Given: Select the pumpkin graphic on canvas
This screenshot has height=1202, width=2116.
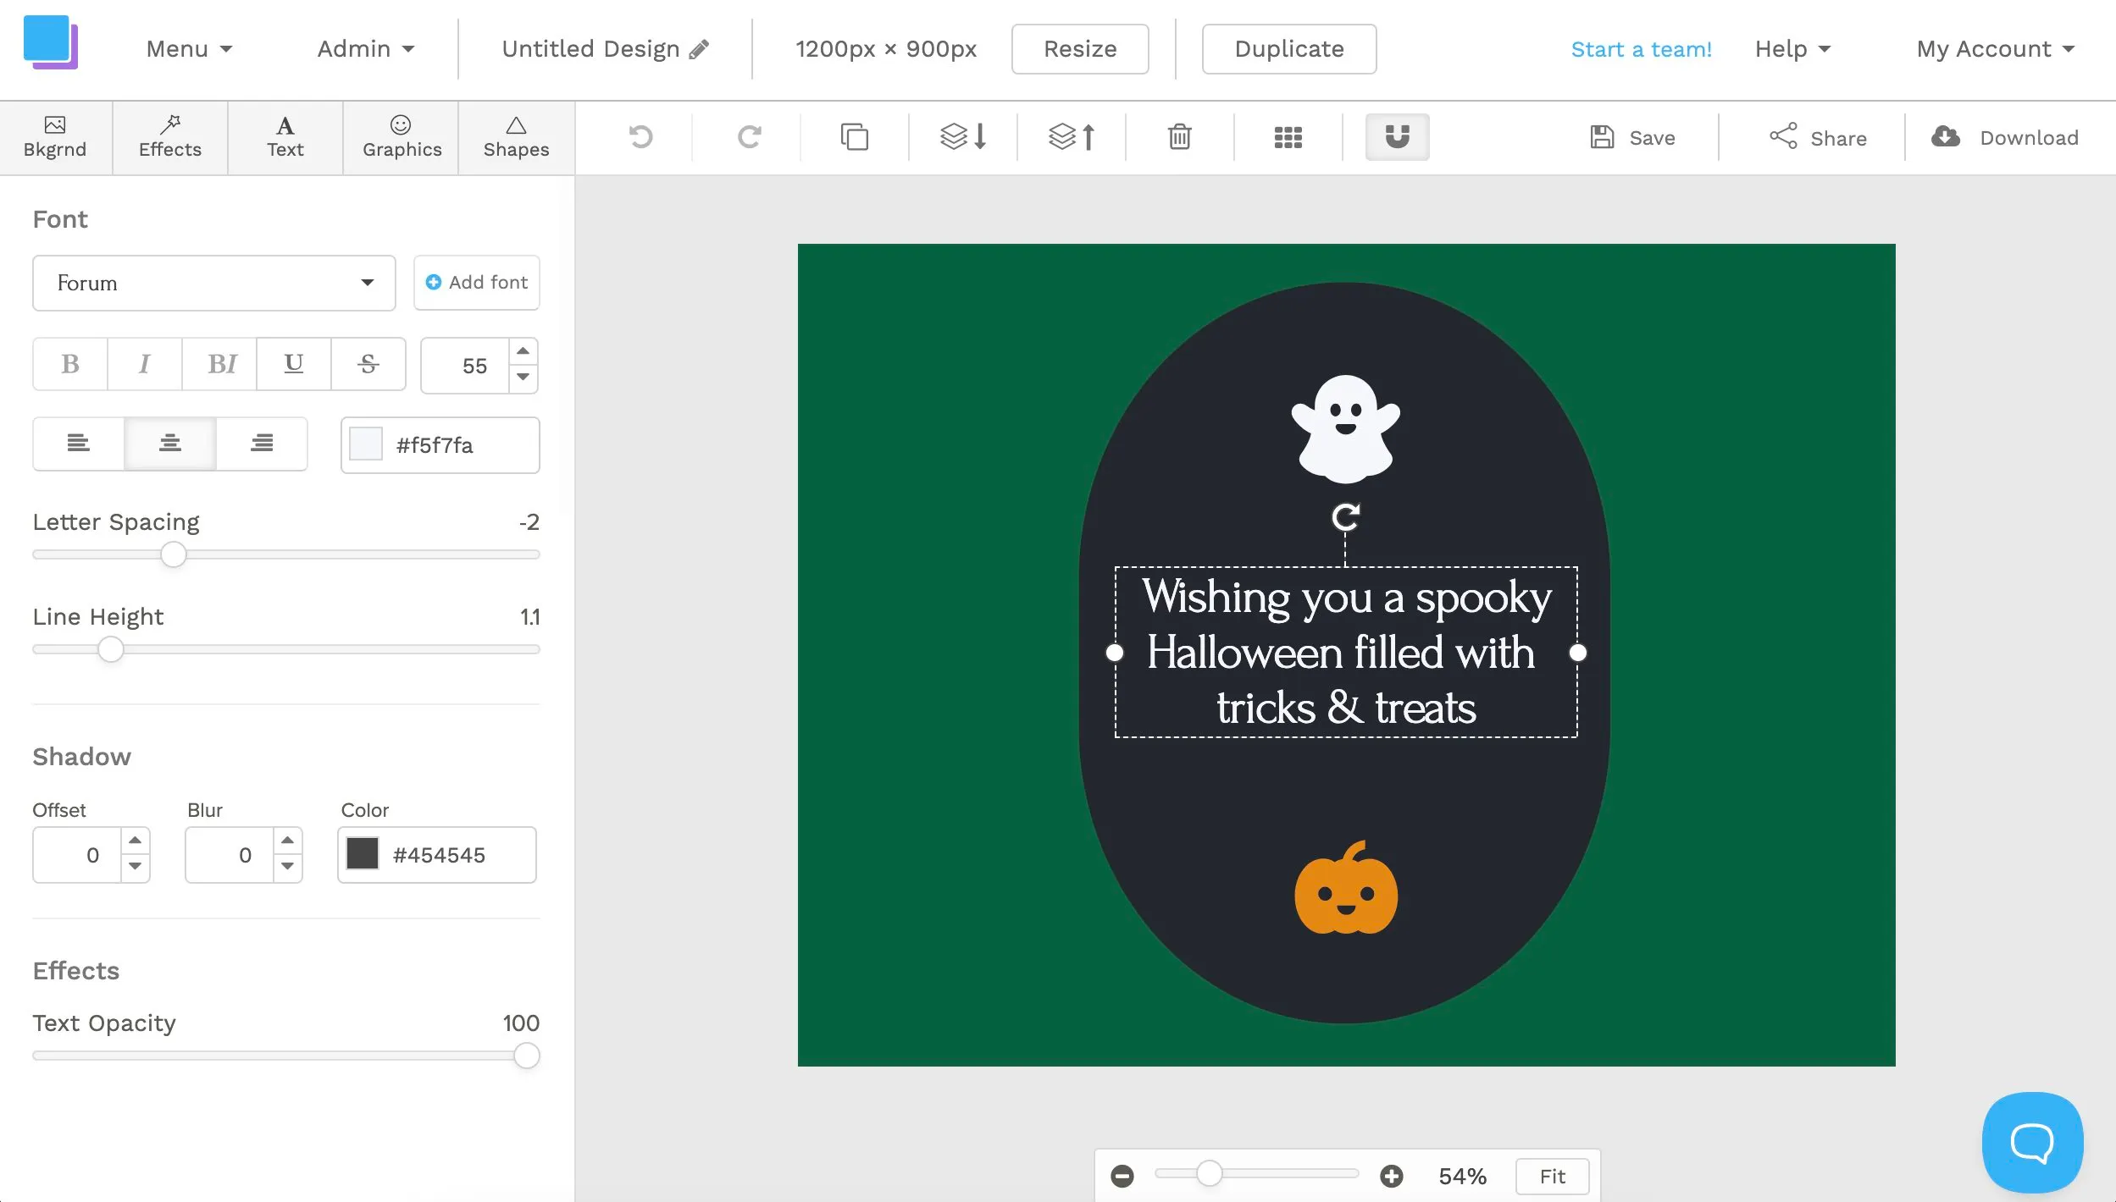Looking at the screenshot, I should [x=1346, y=887].
